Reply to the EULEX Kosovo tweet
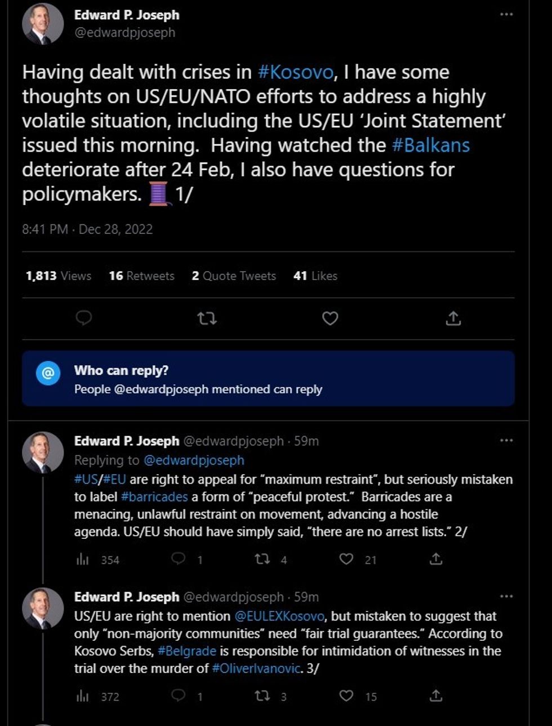The image size is (552, 726). coord(178,696)
